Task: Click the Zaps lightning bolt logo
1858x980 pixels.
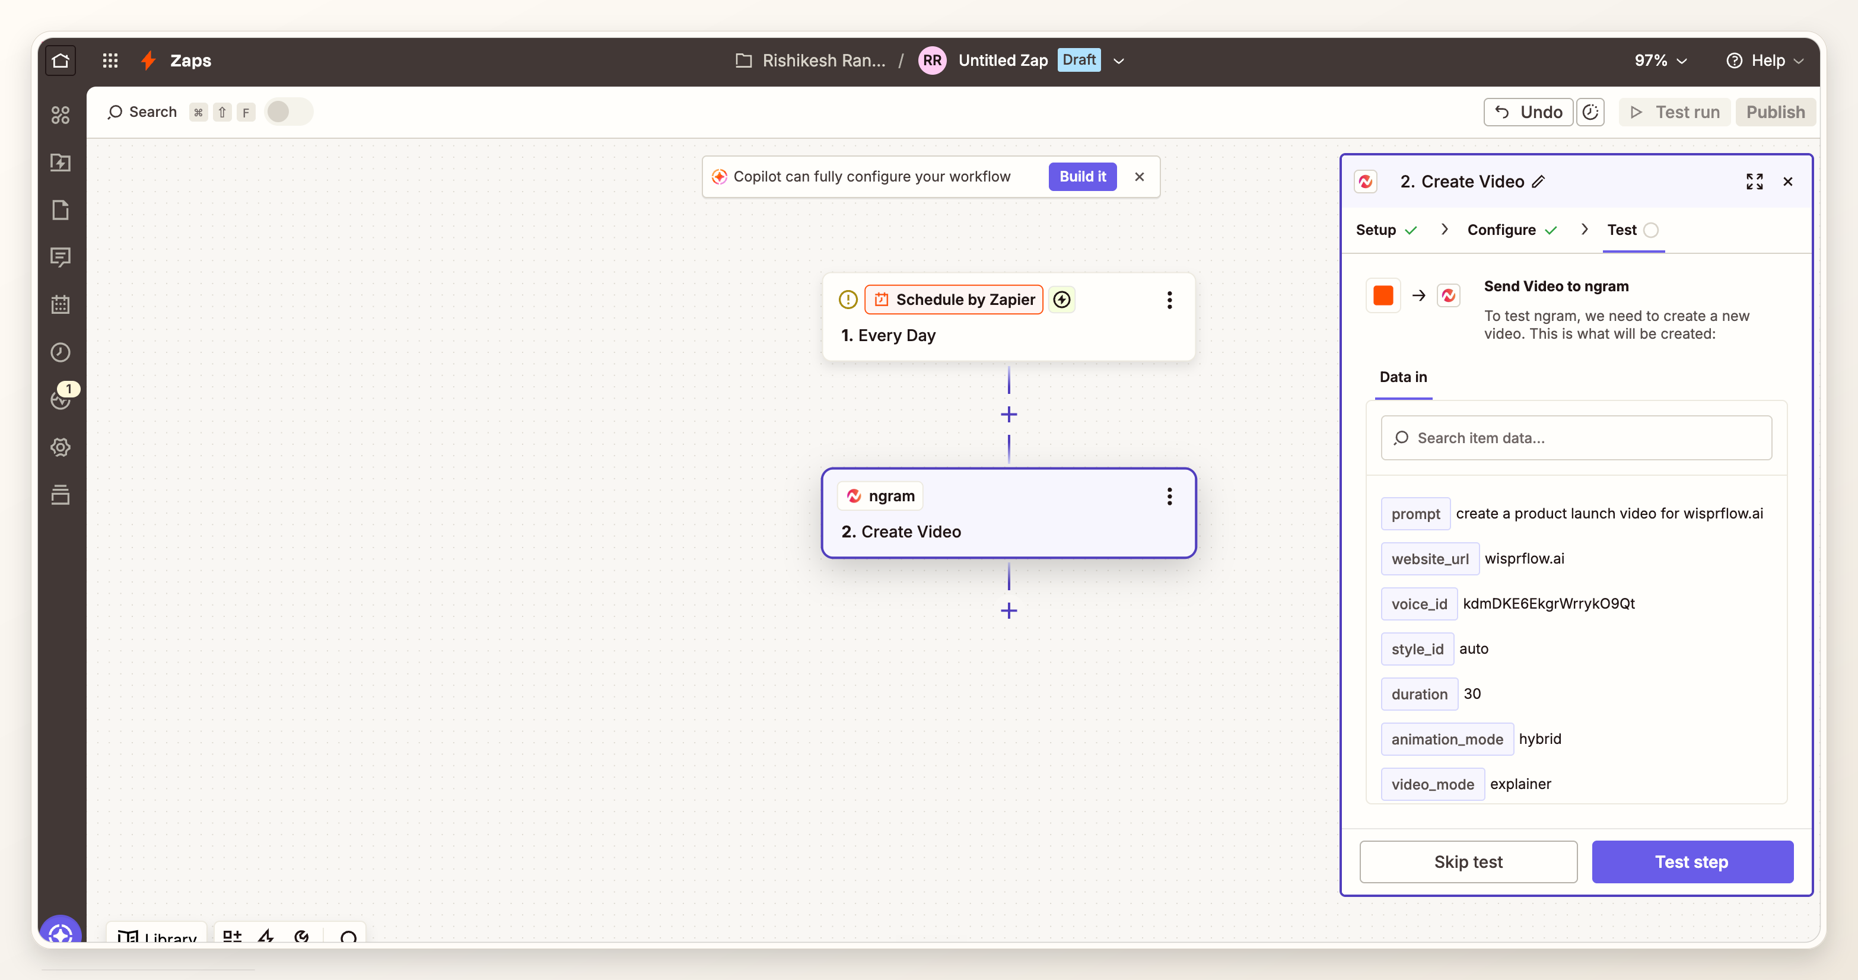Action: (x=148, y=61)
